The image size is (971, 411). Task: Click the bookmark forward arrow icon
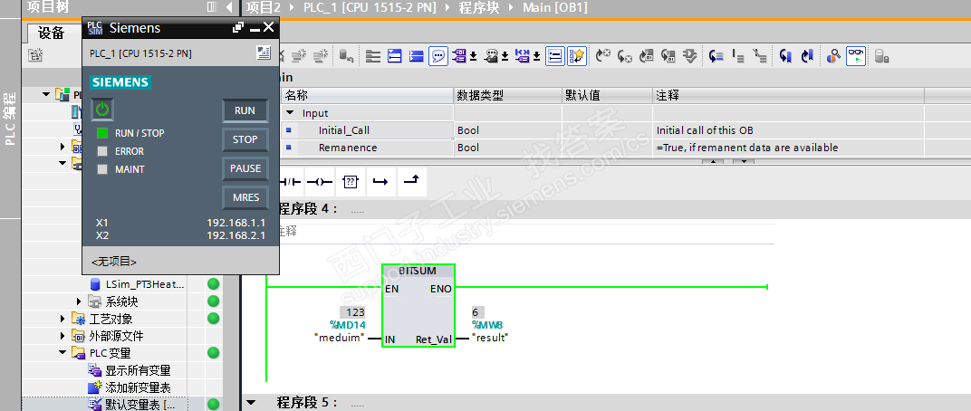point(807,56)
